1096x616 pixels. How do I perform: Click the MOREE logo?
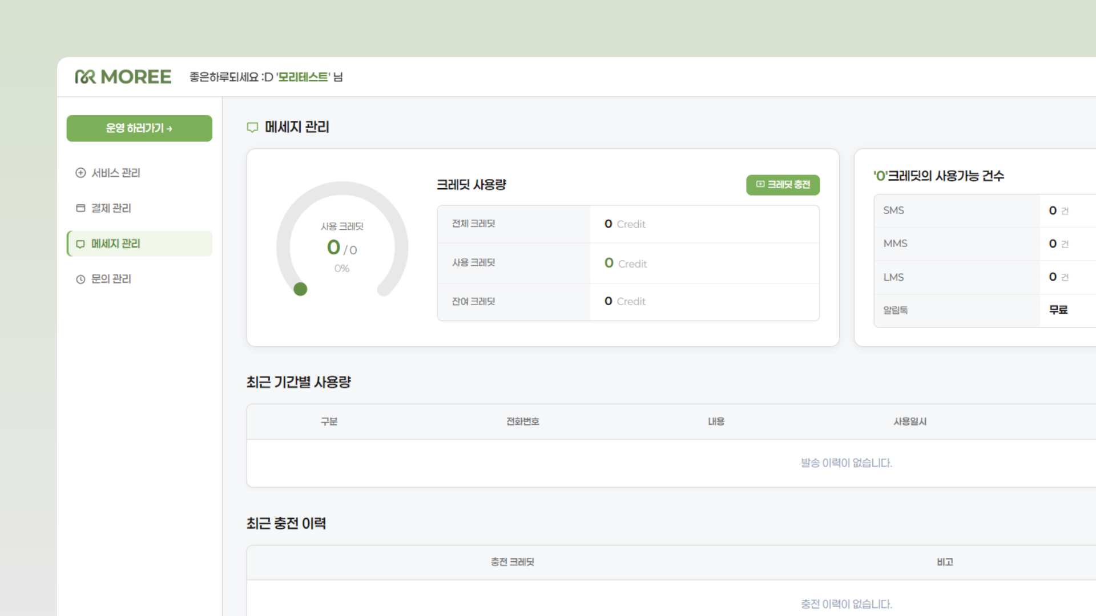point(123,77)
